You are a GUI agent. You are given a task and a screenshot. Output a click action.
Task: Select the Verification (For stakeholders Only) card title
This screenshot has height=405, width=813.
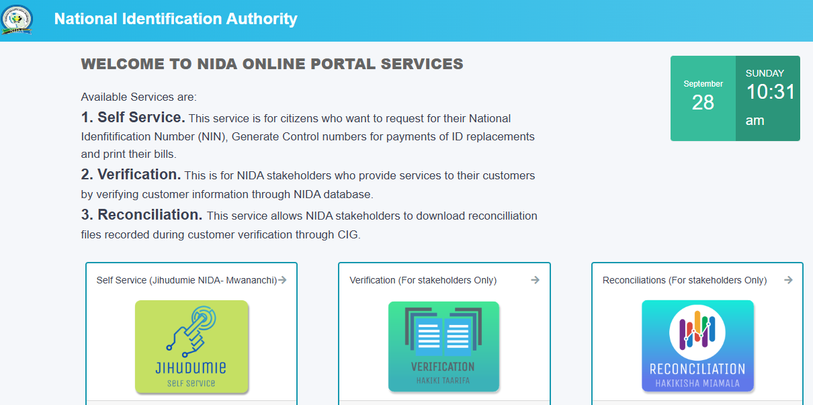[423, 280]
